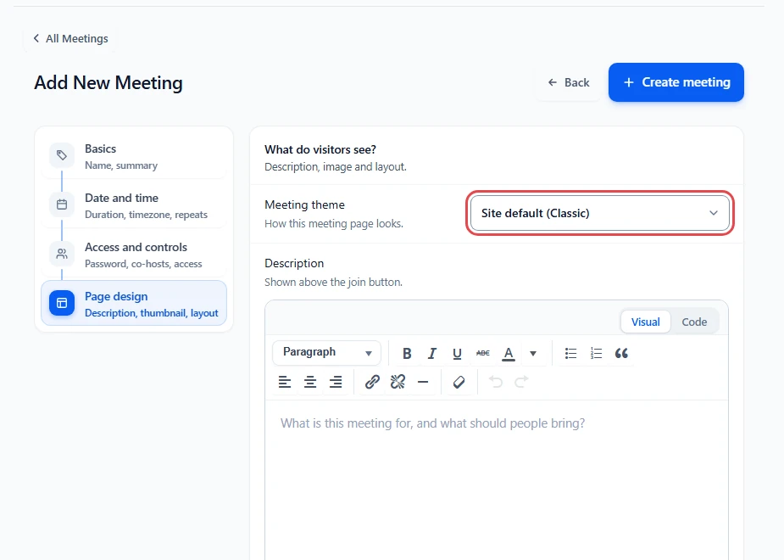Align text center

click(310, 383)
